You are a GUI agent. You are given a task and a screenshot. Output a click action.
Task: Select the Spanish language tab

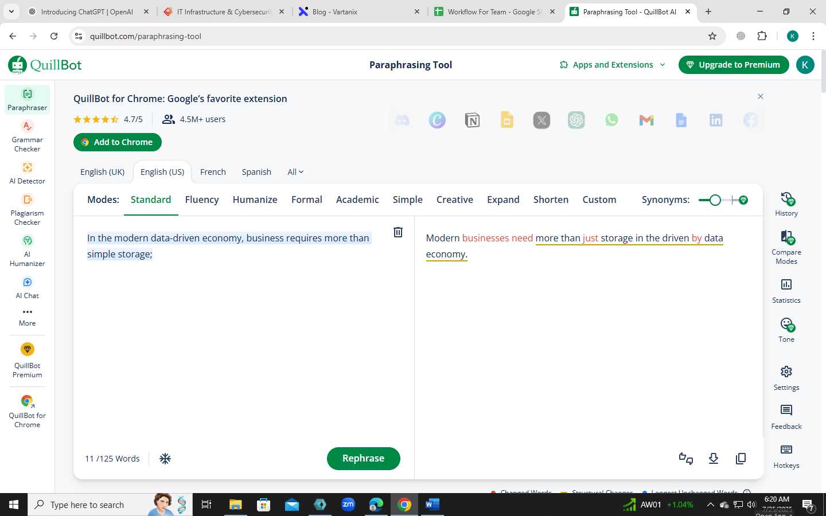pyautogui.click(x=256, y=172)
